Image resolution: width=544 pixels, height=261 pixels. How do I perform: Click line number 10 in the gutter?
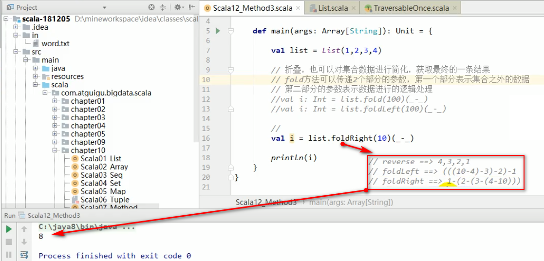click(x=206, y=79)
